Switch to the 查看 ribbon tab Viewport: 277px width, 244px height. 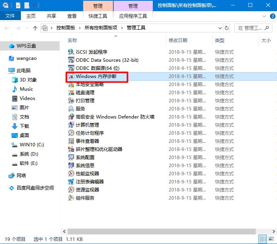(72, 16)
